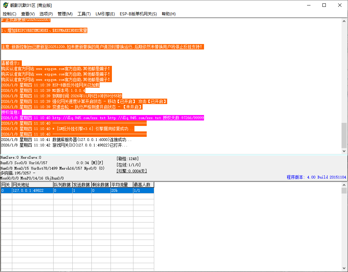Minimize the application window
Viewport: 348px width, 272px height.
(308, 5)
